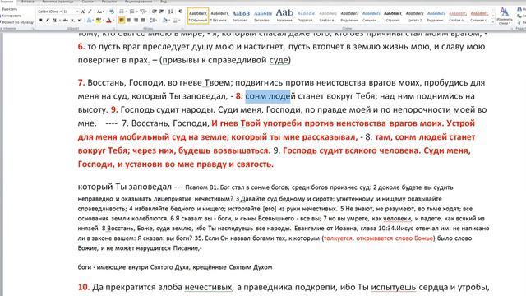This screenshot has height=296, width=526.
Task: Open the Рецензирование (Review) ribbon tab
Action: click(x=139, y=2)
